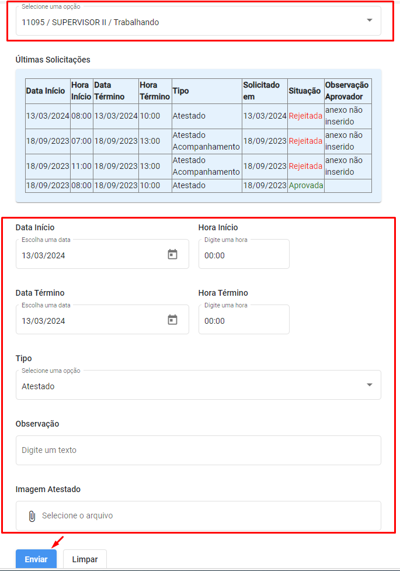Click the Hora Término column header
The height and width of the screenshot is (571, 400).
tap(155, 91)
